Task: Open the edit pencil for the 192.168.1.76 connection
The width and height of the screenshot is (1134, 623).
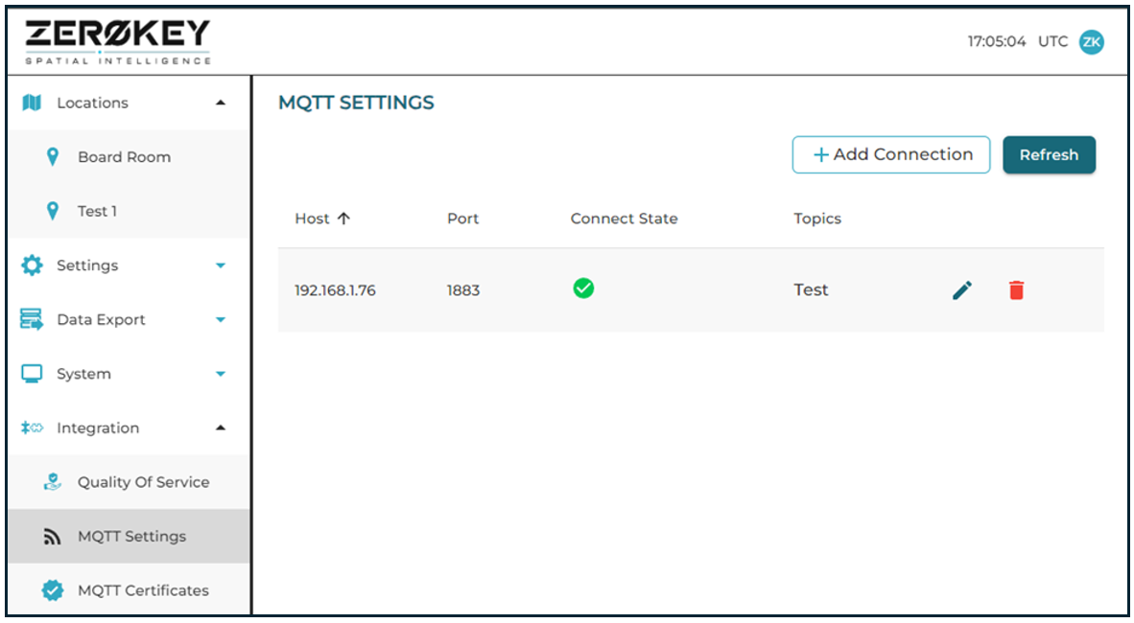Action: click(x=961, y=289)
